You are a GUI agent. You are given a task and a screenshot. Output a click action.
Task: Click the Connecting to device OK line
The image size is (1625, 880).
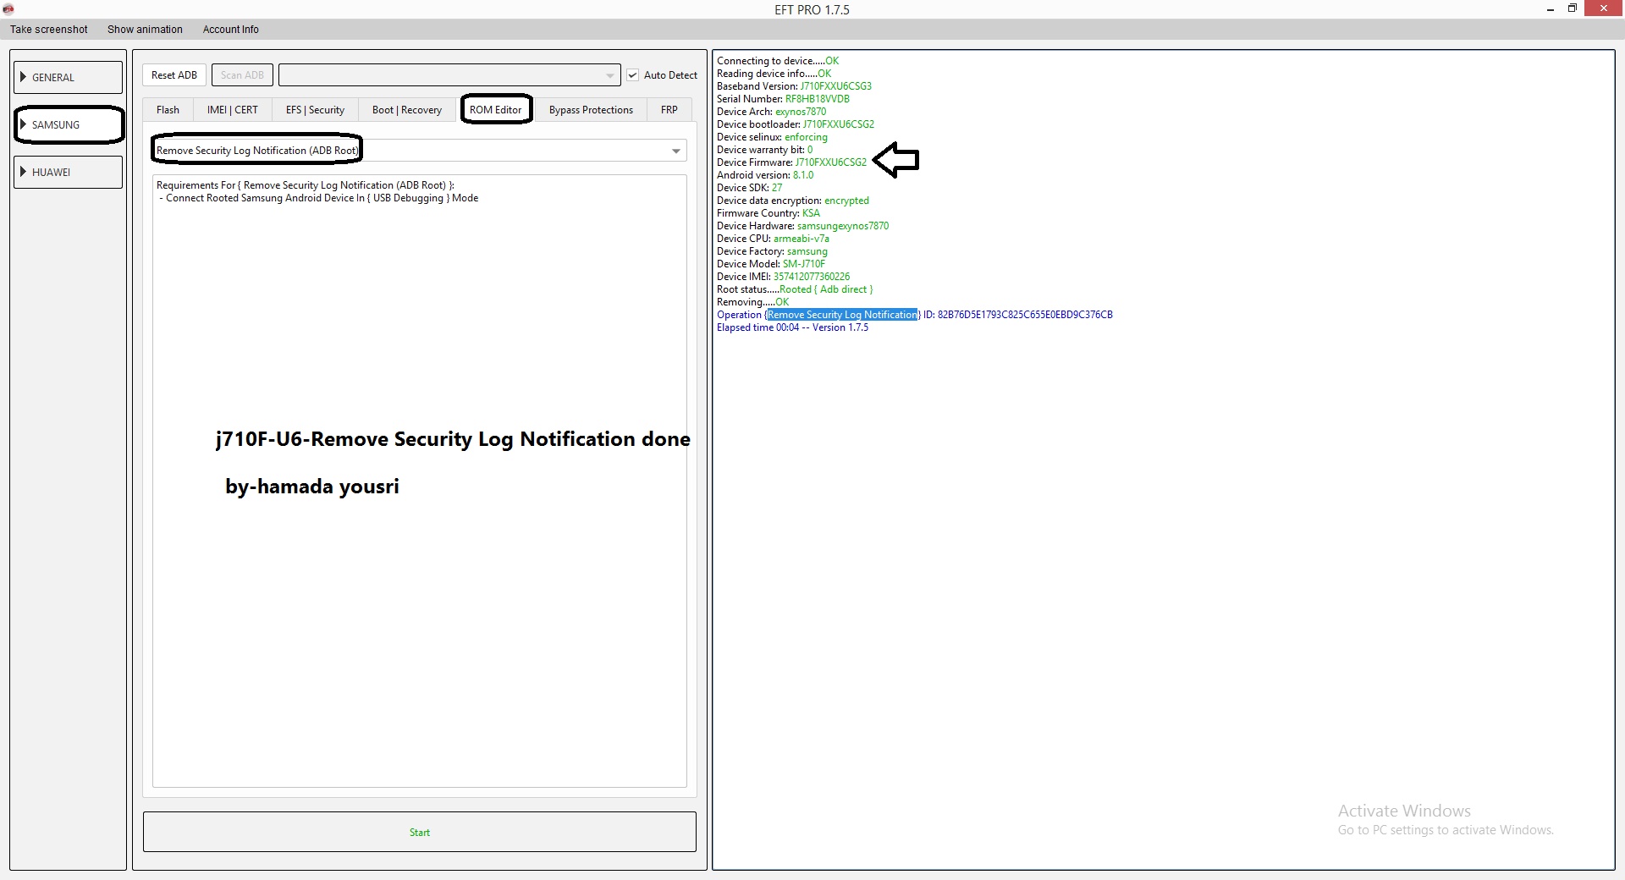click(778, 61)
